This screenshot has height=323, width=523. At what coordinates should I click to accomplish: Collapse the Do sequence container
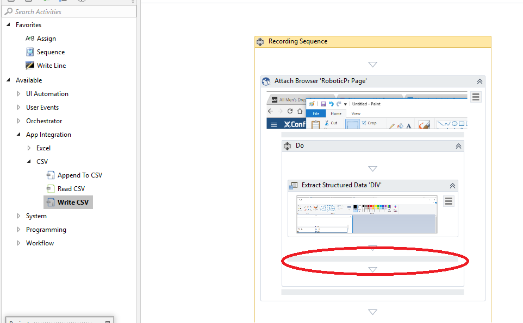(458, 146)
